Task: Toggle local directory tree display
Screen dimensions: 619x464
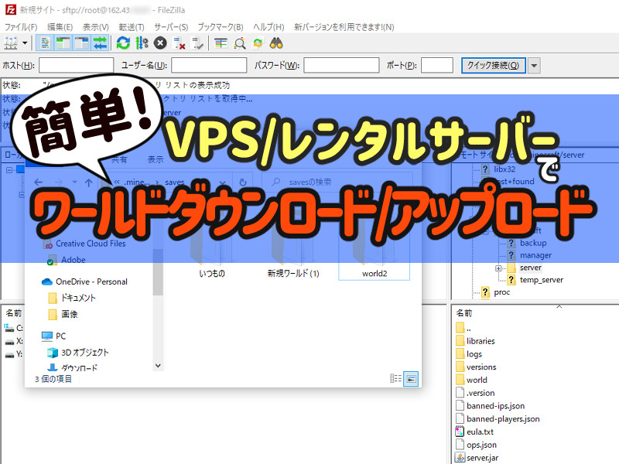Action: click(x=63, y=43)
